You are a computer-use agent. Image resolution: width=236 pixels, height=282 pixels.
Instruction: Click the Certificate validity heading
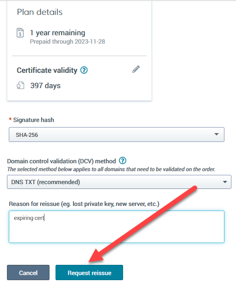[47, 70]
